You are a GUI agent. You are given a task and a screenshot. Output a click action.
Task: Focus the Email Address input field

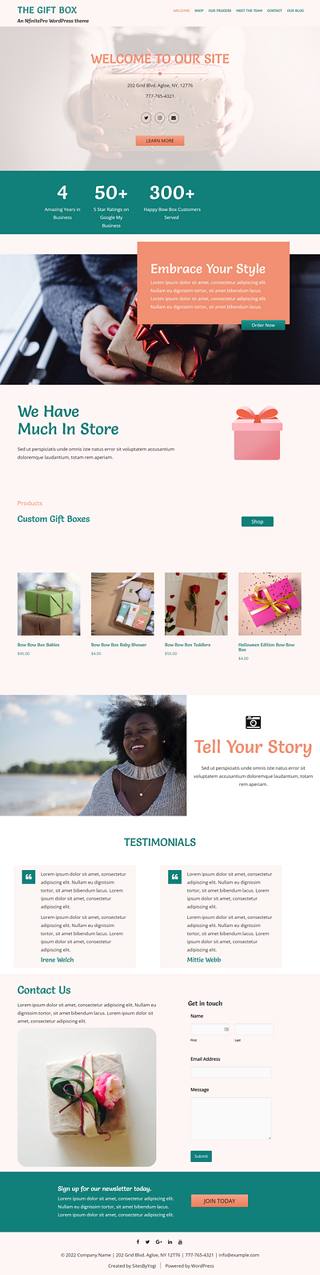[230, 1073]
